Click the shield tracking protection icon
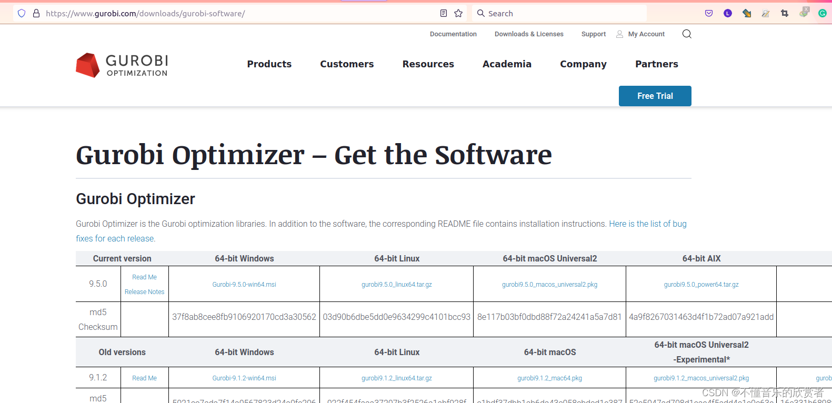The height and width of the screenshot is (403, 832). pyautogui.click(x=22, y=13)
